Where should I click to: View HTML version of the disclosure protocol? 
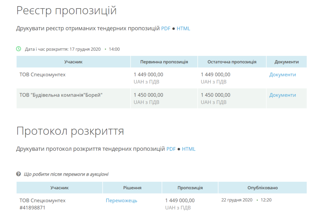(189, 149)
